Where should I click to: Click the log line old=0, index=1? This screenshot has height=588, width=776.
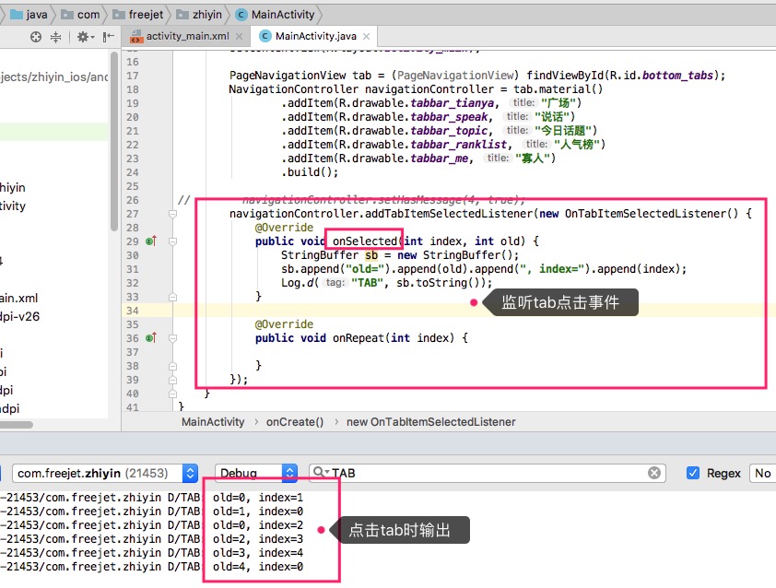coord(258,498)
